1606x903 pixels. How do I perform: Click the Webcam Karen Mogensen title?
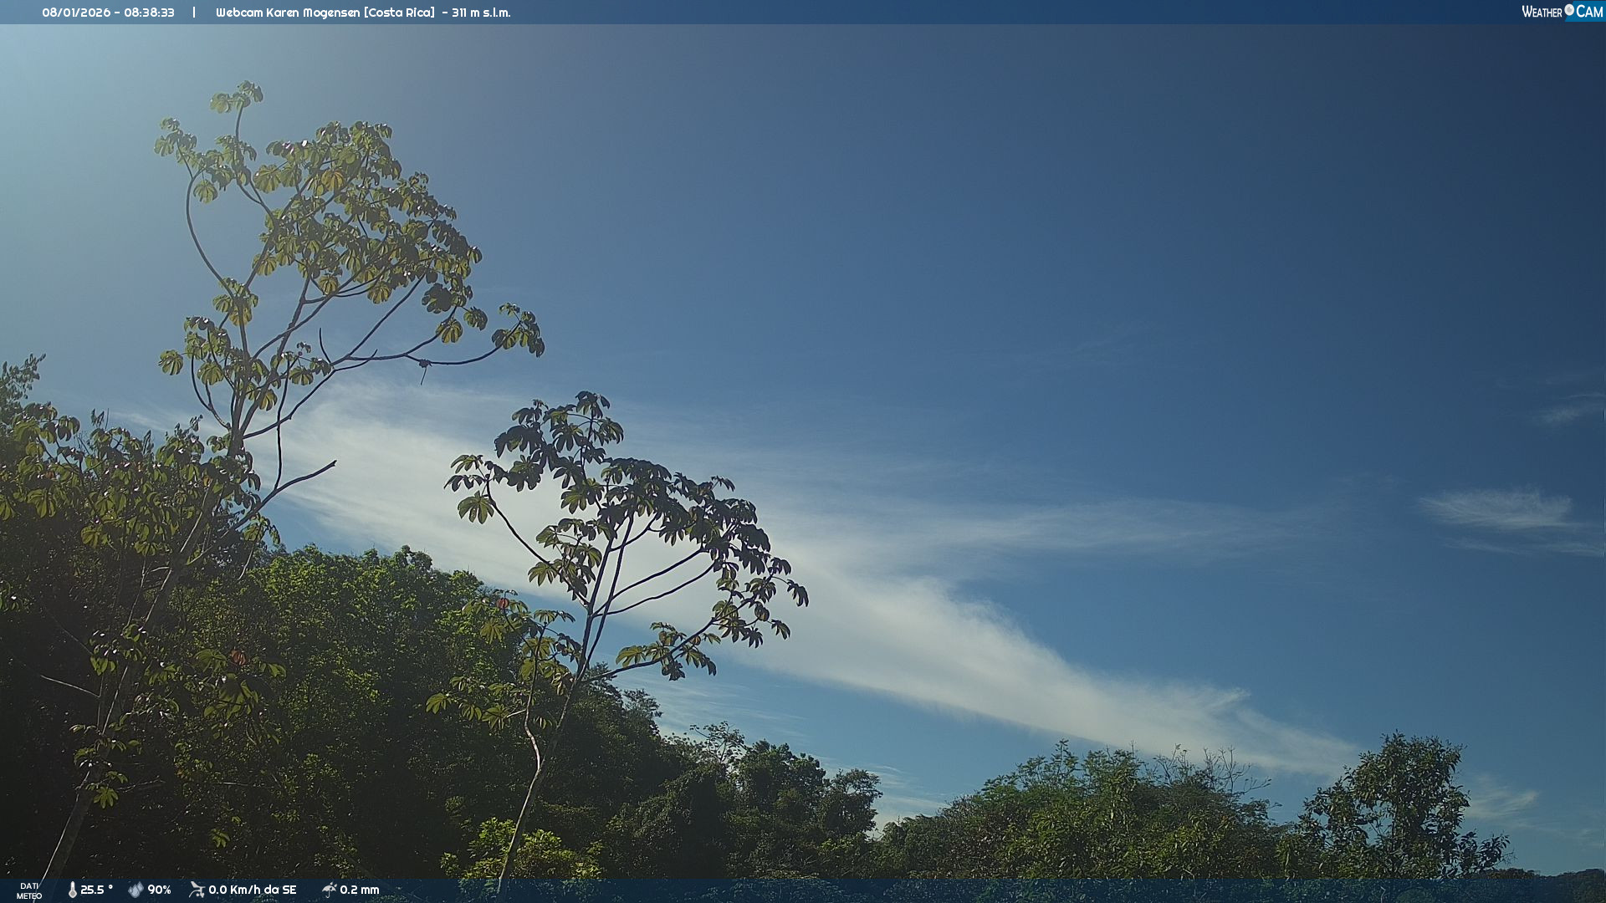[x=288, y=13]
